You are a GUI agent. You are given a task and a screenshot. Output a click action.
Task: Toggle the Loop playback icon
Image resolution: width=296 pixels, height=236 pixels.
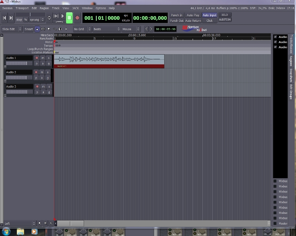49,18
